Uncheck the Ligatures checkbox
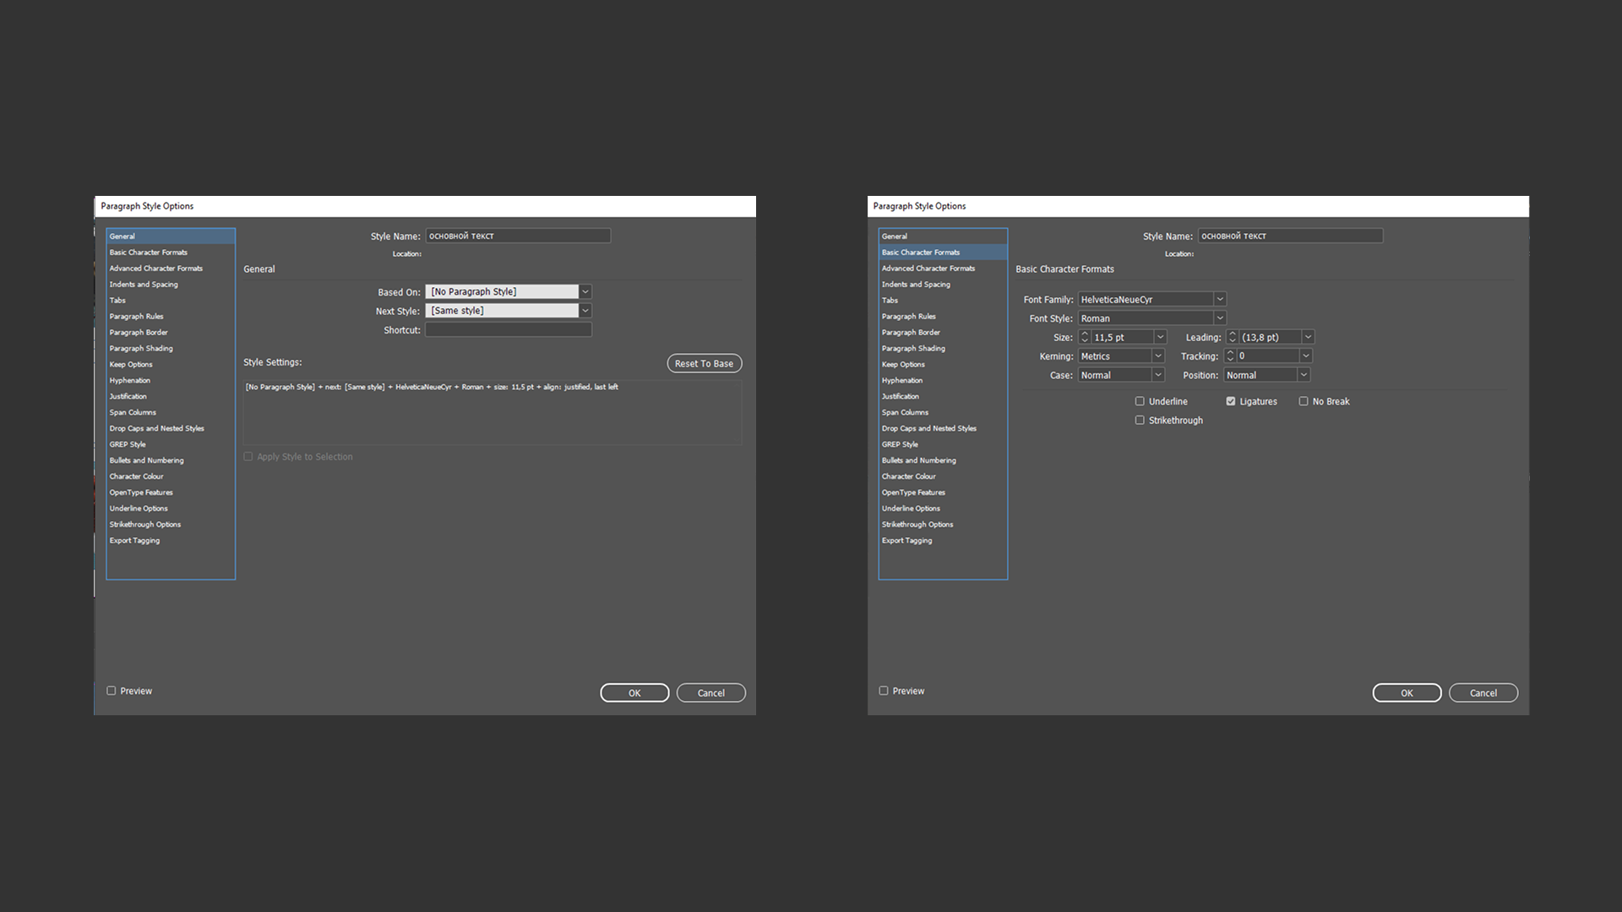The height and width of the screenshot is (912, 1622). pos(1231,401)
